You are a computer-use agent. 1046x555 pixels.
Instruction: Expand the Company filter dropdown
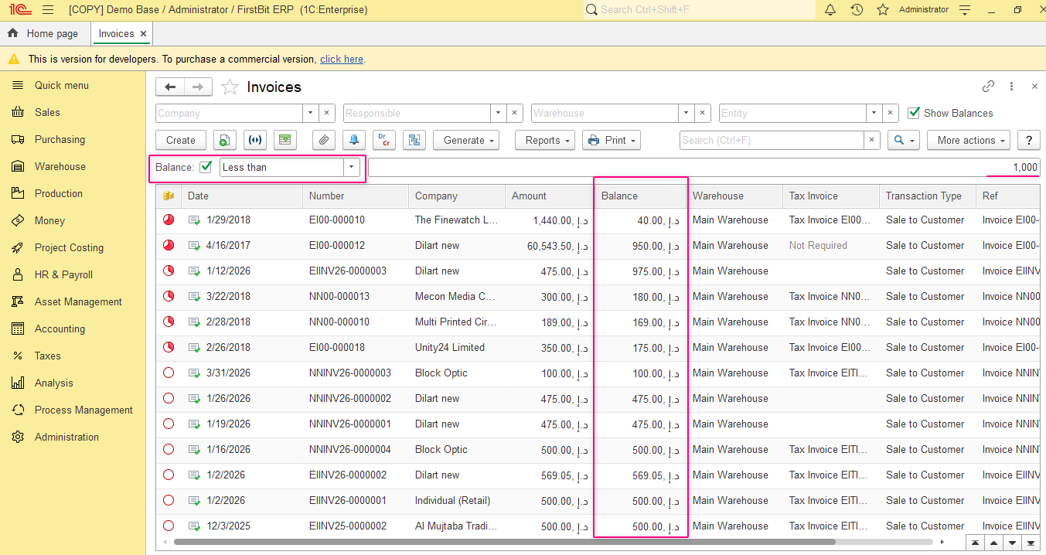pos(310,113)
